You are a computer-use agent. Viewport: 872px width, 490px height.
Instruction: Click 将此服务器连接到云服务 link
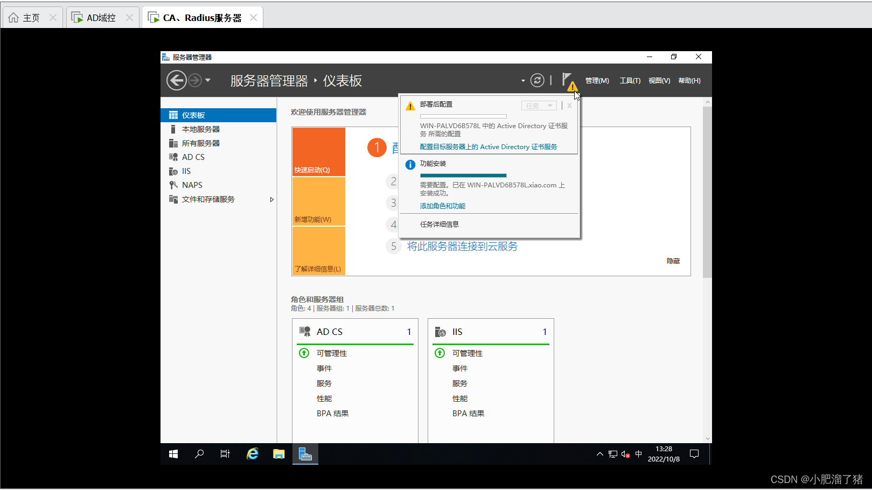coord(462,247)
